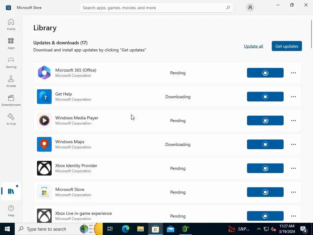Stop the Xbox Live in-game experience update
Viewport: 313px width, 235px height.
(x=265, y=216)
